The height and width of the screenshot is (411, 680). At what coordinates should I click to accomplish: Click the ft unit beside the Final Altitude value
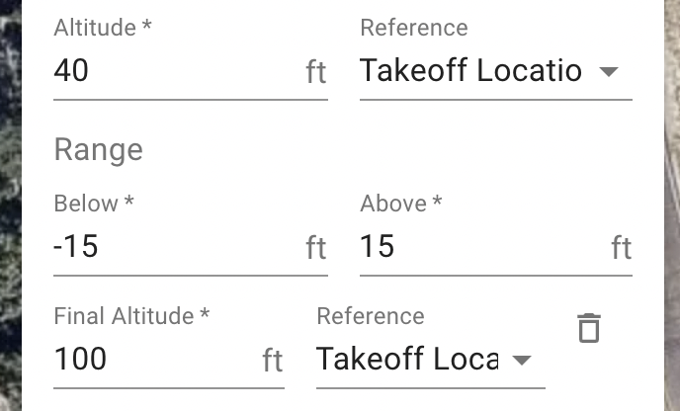(x=273, y=361)
